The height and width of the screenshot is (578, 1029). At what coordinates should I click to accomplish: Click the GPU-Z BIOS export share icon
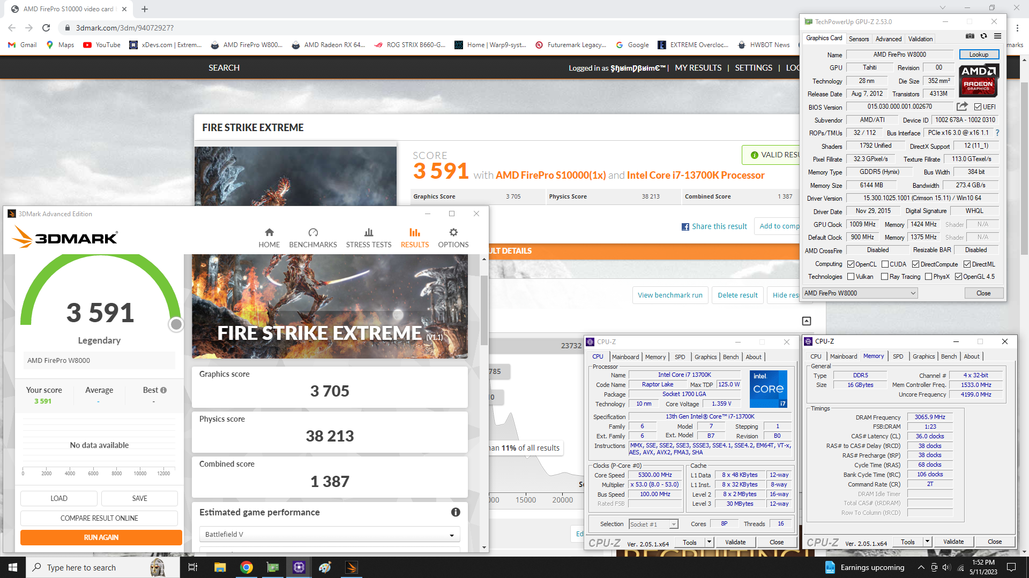(962, 107)
